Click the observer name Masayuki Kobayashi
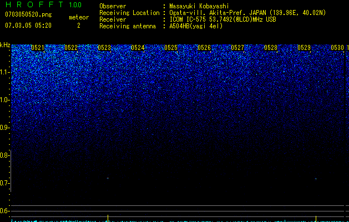Image resolution: width=349 pixels, height=222 pixels. point(199,6)
